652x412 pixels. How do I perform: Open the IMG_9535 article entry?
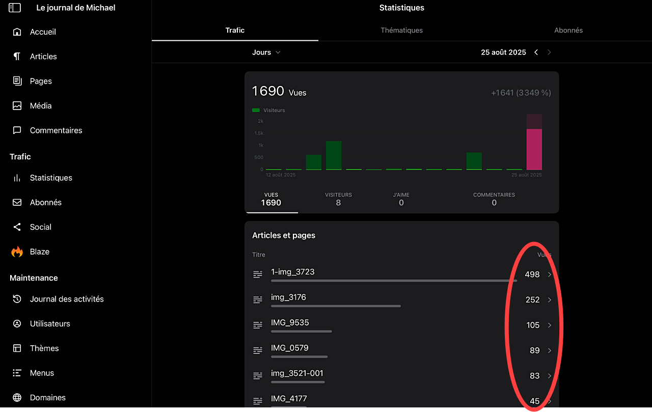[x=290, y=323]
